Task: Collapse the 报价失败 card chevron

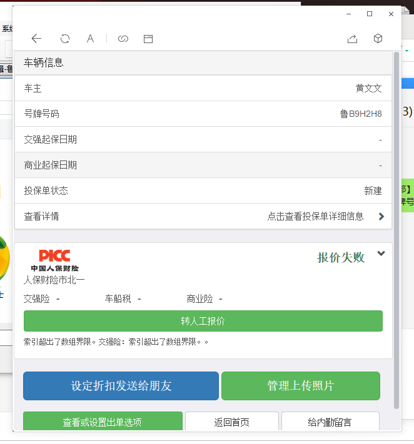Action: pos(381,253)
